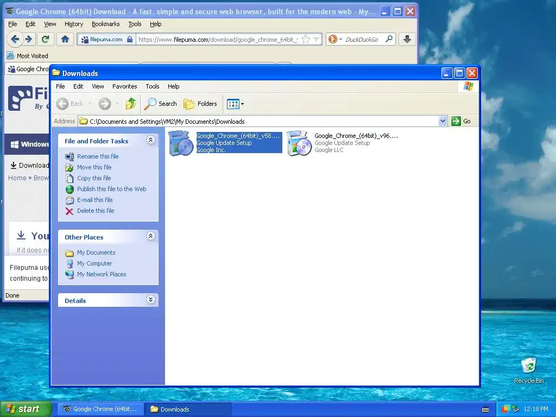This screenshot has width=556, height=417.
Task: Go to My Documents in Other Places
Action: coord(96,252)
